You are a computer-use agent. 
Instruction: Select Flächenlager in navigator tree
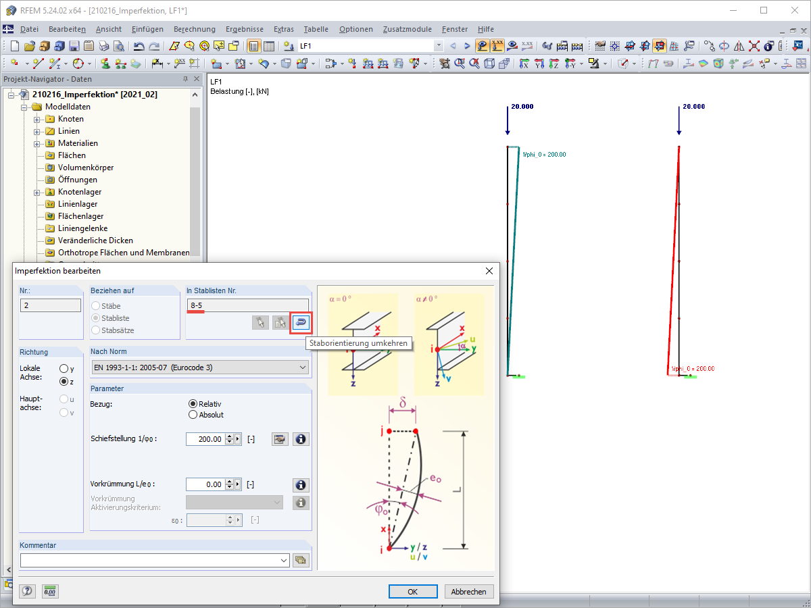tap(80, 216)
